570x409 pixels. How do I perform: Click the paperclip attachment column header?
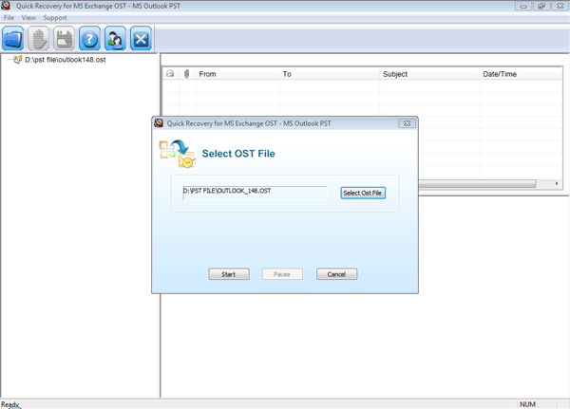coord(187,74)
